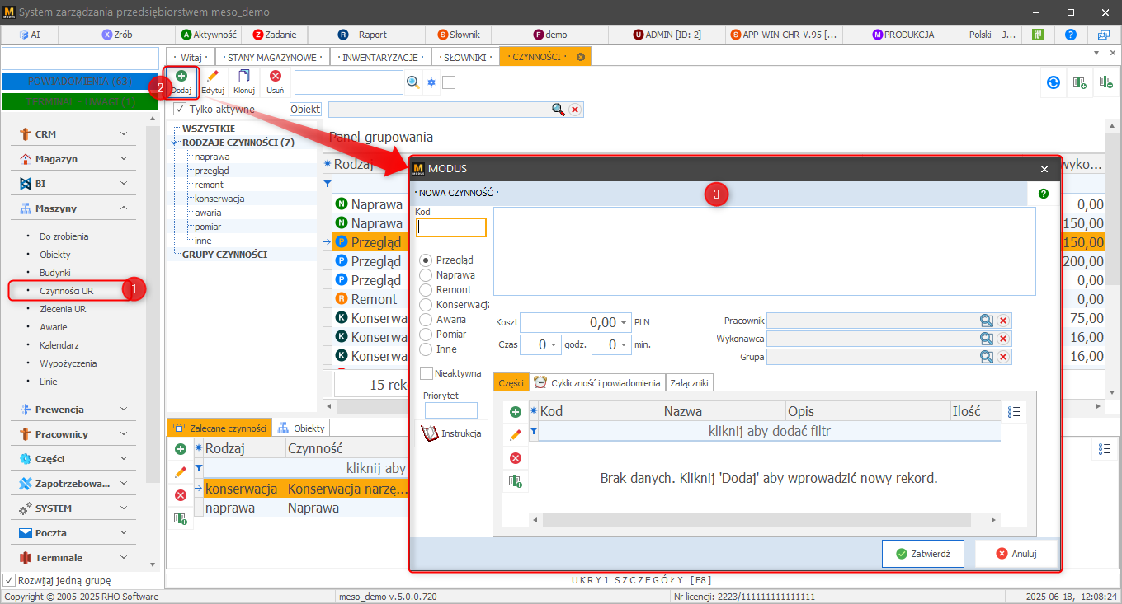Collapse the Maszyny sidebar group
Screen dimensions: 1122x604
click(x=72, y=208)
